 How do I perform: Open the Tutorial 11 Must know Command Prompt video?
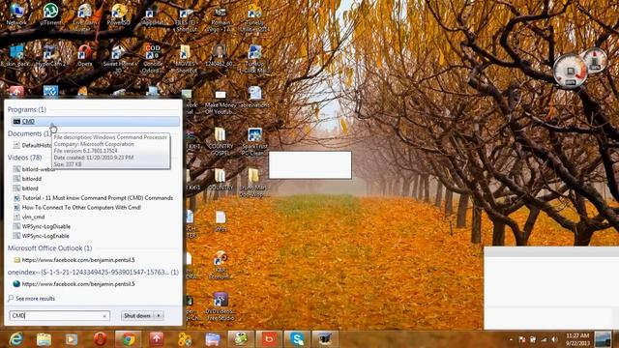[x=93, y=197]
